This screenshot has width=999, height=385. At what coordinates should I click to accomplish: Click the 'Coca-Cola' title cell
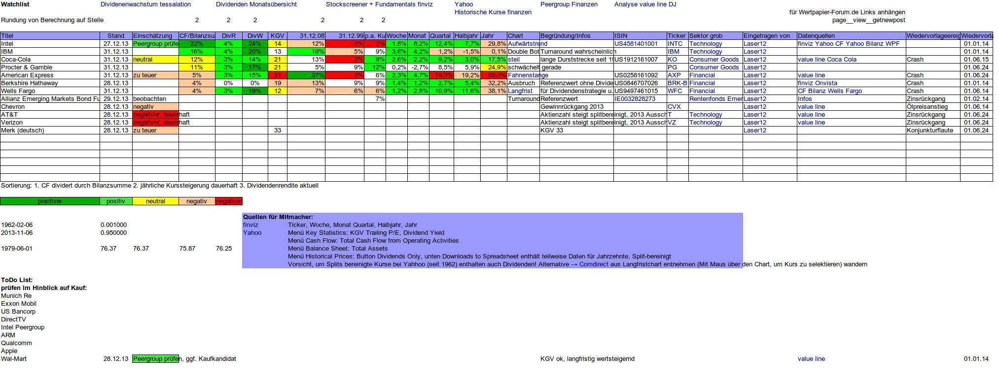pyautogui.click(x=50, y=60)
